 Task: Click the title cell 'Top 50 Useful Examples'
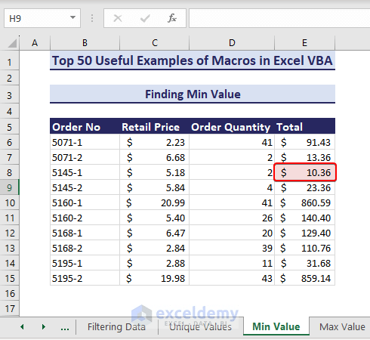[193, 60]
